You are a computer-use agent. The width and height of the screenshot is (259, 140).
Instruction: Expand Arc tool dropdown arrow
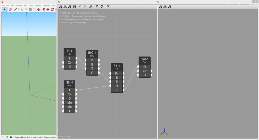click(x=26, y=10)
